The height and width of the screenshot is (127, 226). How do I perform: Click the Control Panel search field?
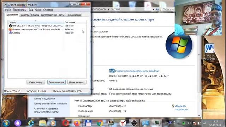[168, 10]
